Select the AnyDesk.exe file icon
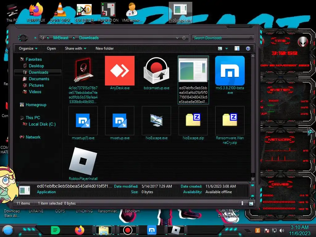The image size is (316, 237). coord(120,71)
